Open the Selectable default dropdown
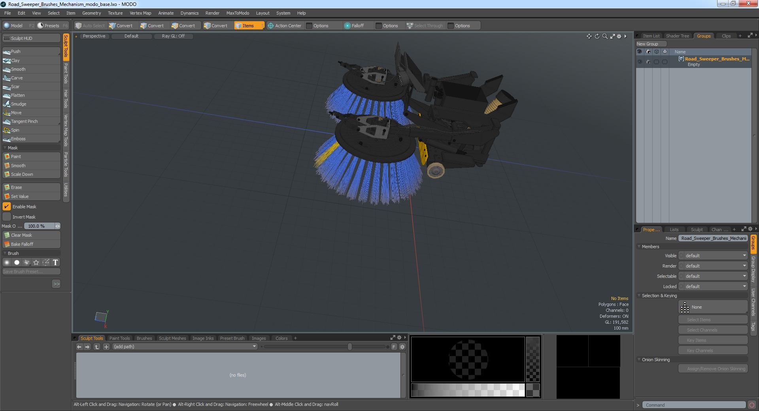Screen dimensions: 759x411 (x=713, y=276)
